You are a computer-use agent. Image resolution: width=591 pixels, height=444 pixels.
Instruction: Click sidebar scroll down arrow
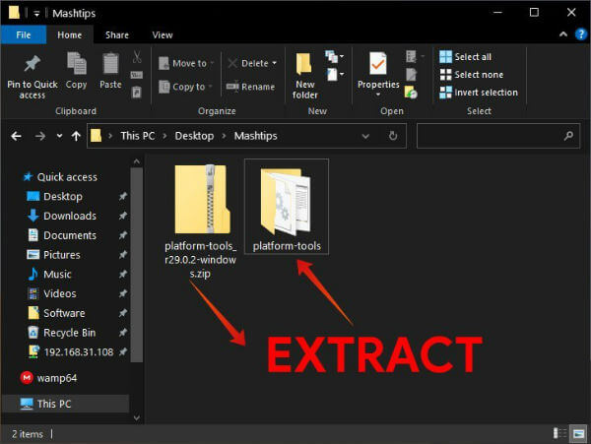click(137, 417)
